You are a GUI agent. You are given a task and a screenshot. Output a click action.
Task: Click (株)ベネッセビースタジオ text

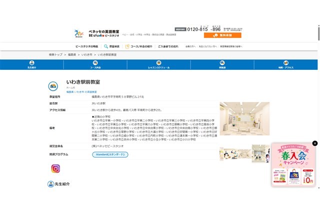click(107, 146)
